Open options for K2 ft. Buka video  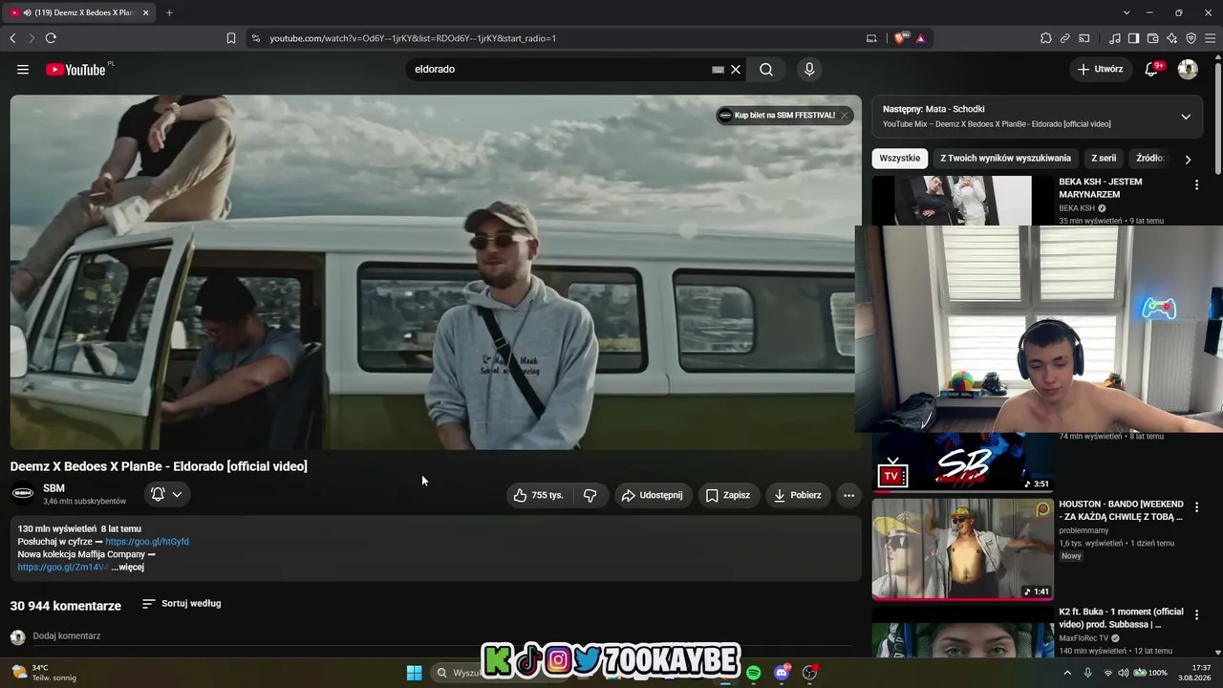point(1196,615)
